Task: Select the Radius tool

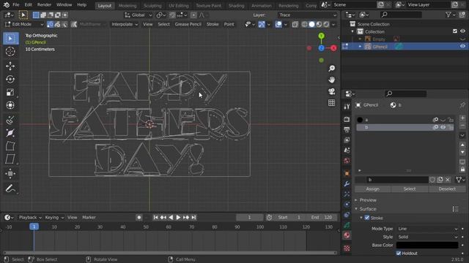Action: click(10, 133)
